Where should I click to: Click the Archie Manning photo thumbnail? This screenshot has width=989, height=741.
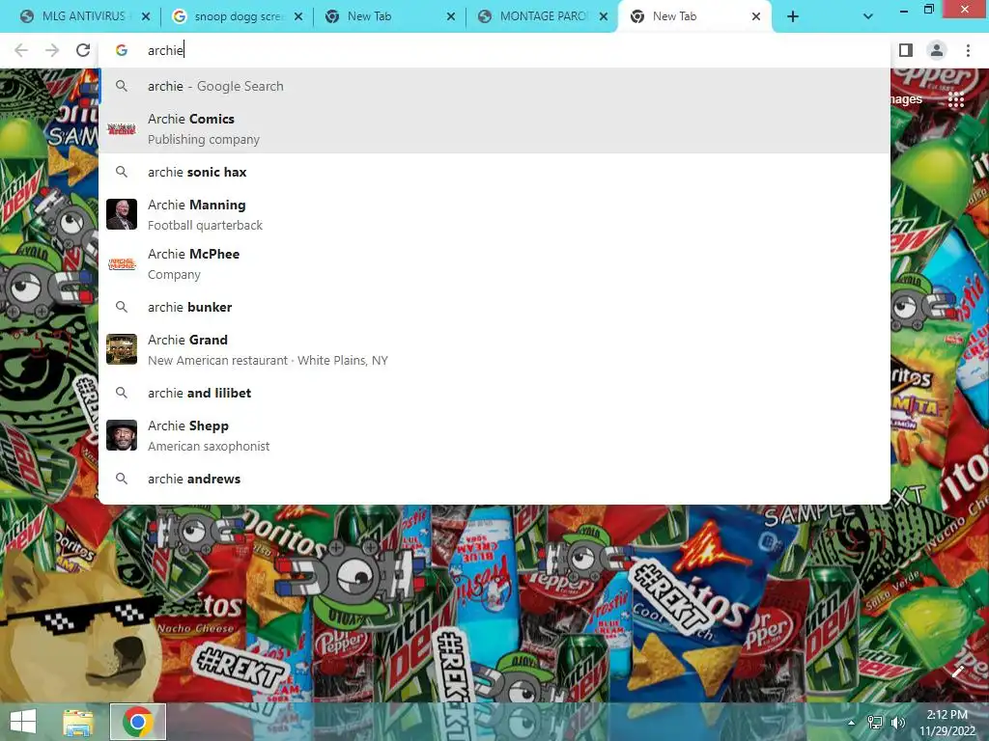(122, 214)
